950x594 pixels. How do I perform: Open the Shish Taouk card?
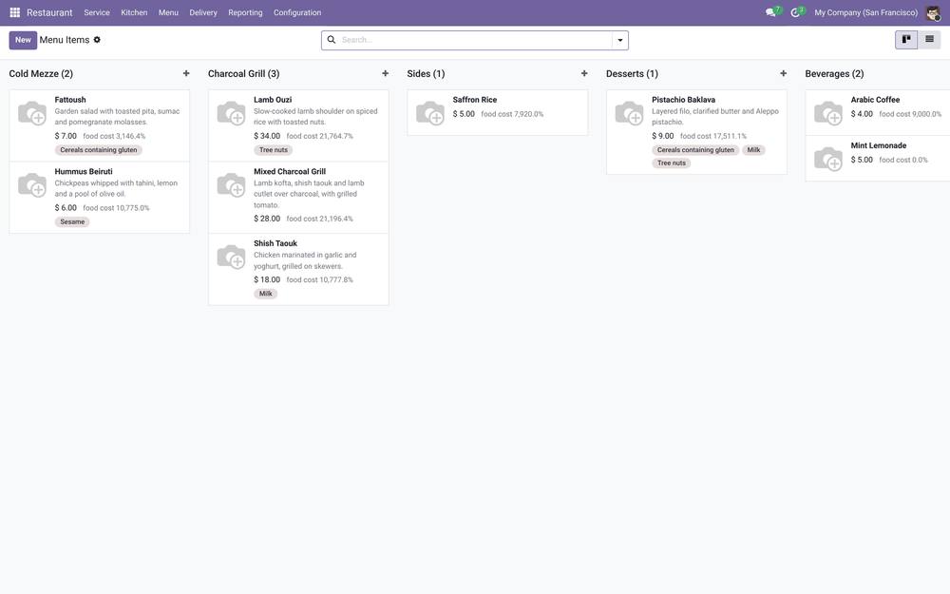pyautogui.click(x=298, y=269)
